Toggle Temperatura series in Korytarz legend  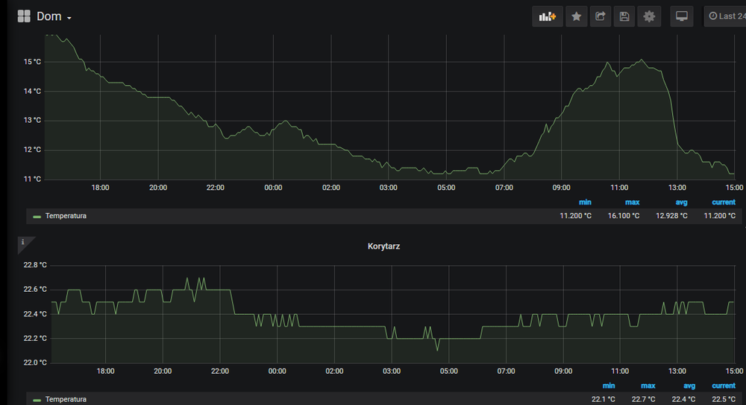pyautogui.click(x=66, y=399)
